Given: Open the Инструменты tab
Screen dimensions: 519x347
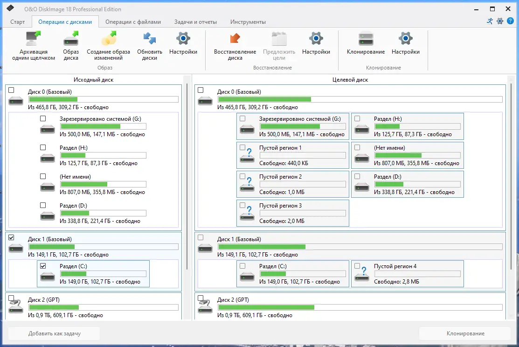Looking at the screenshot, I should pos(248,22).
